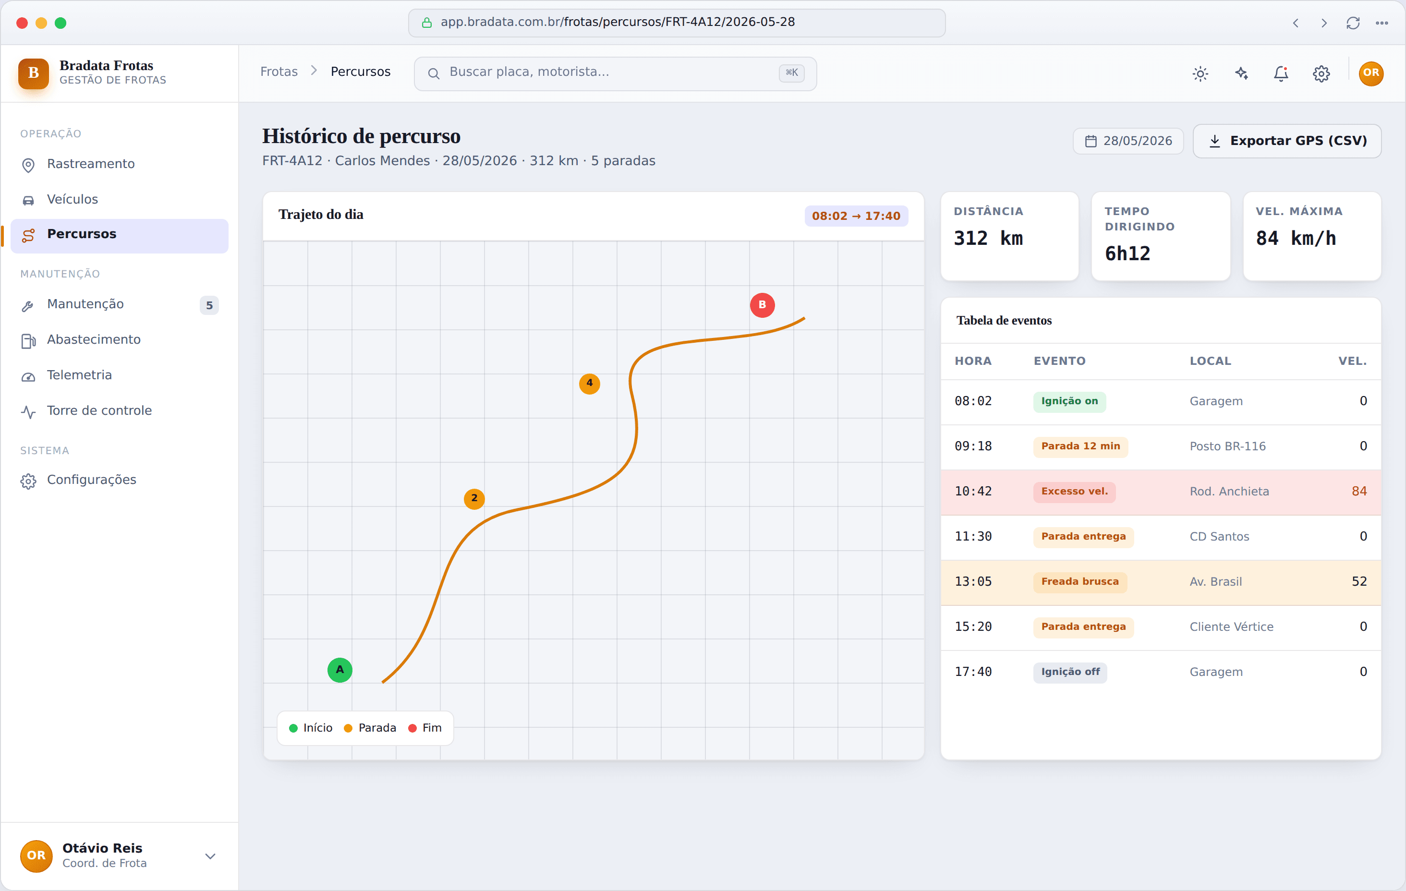Sort events by HORA column

(x=973, y=361)
